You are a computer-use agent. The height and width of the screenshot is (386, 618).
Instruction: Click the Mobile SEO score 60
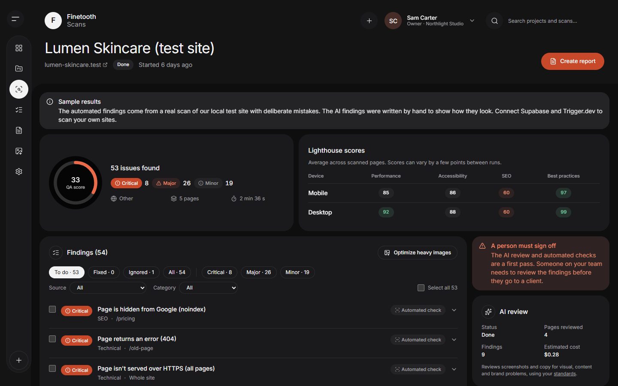[x=506, y=193]
